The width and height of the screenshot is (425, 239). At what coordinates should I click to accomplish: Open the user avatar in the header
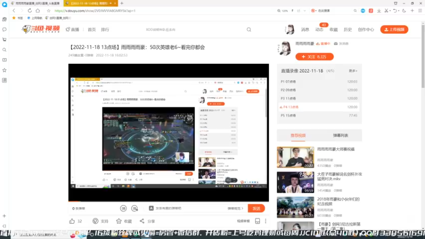tap(290, 29)
